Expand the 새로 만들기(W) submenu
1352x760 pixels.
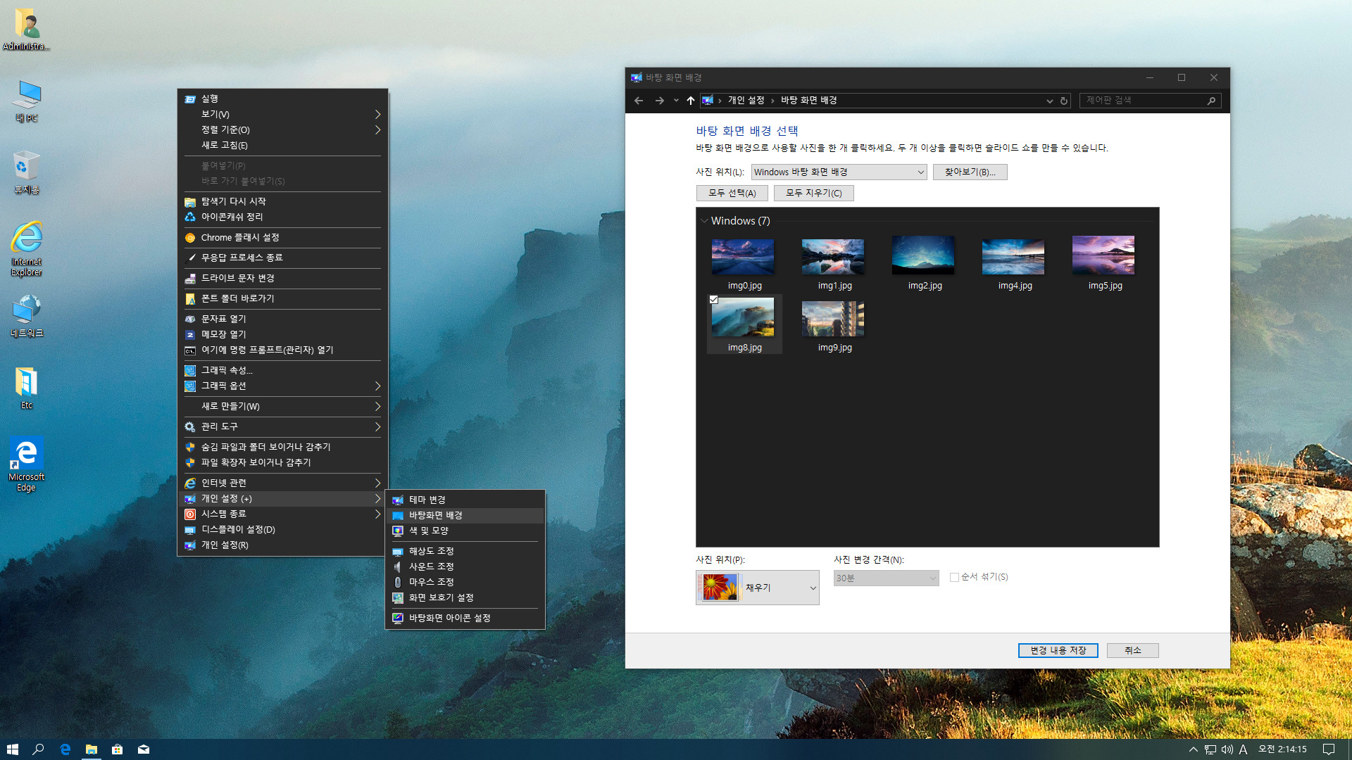(282, 406)
